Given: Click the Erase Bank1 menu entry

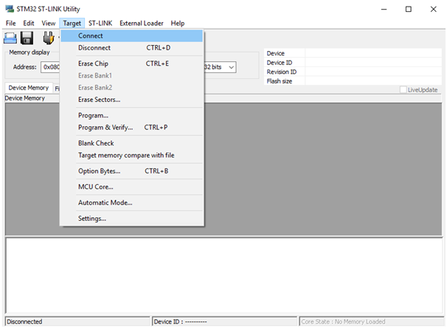Looking at the screenshot, I should tap(132, 75).
